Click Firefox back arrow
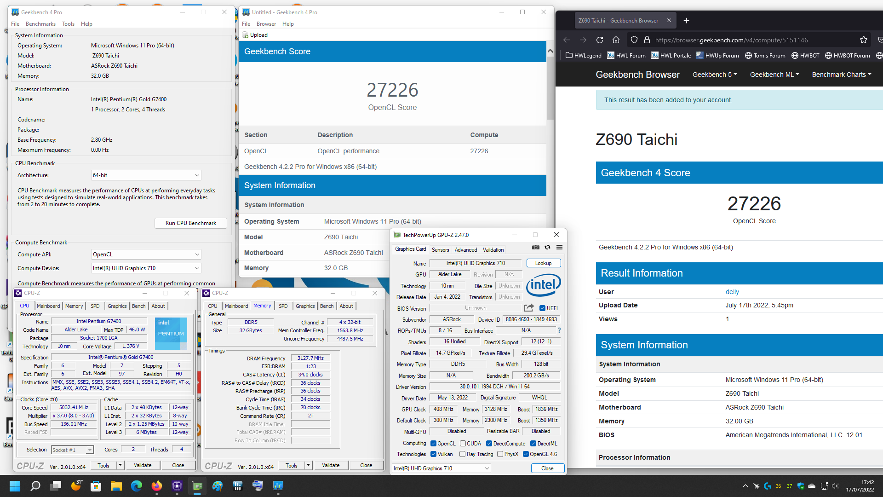This screenshot has height=497, width=883. coord(567,40)
